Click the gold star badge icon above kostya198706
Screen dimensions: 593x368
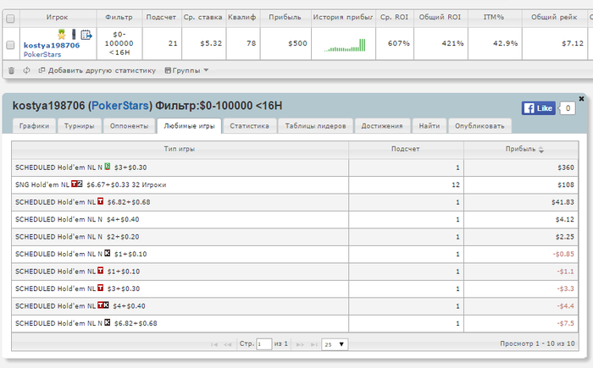tap(62, 35)
